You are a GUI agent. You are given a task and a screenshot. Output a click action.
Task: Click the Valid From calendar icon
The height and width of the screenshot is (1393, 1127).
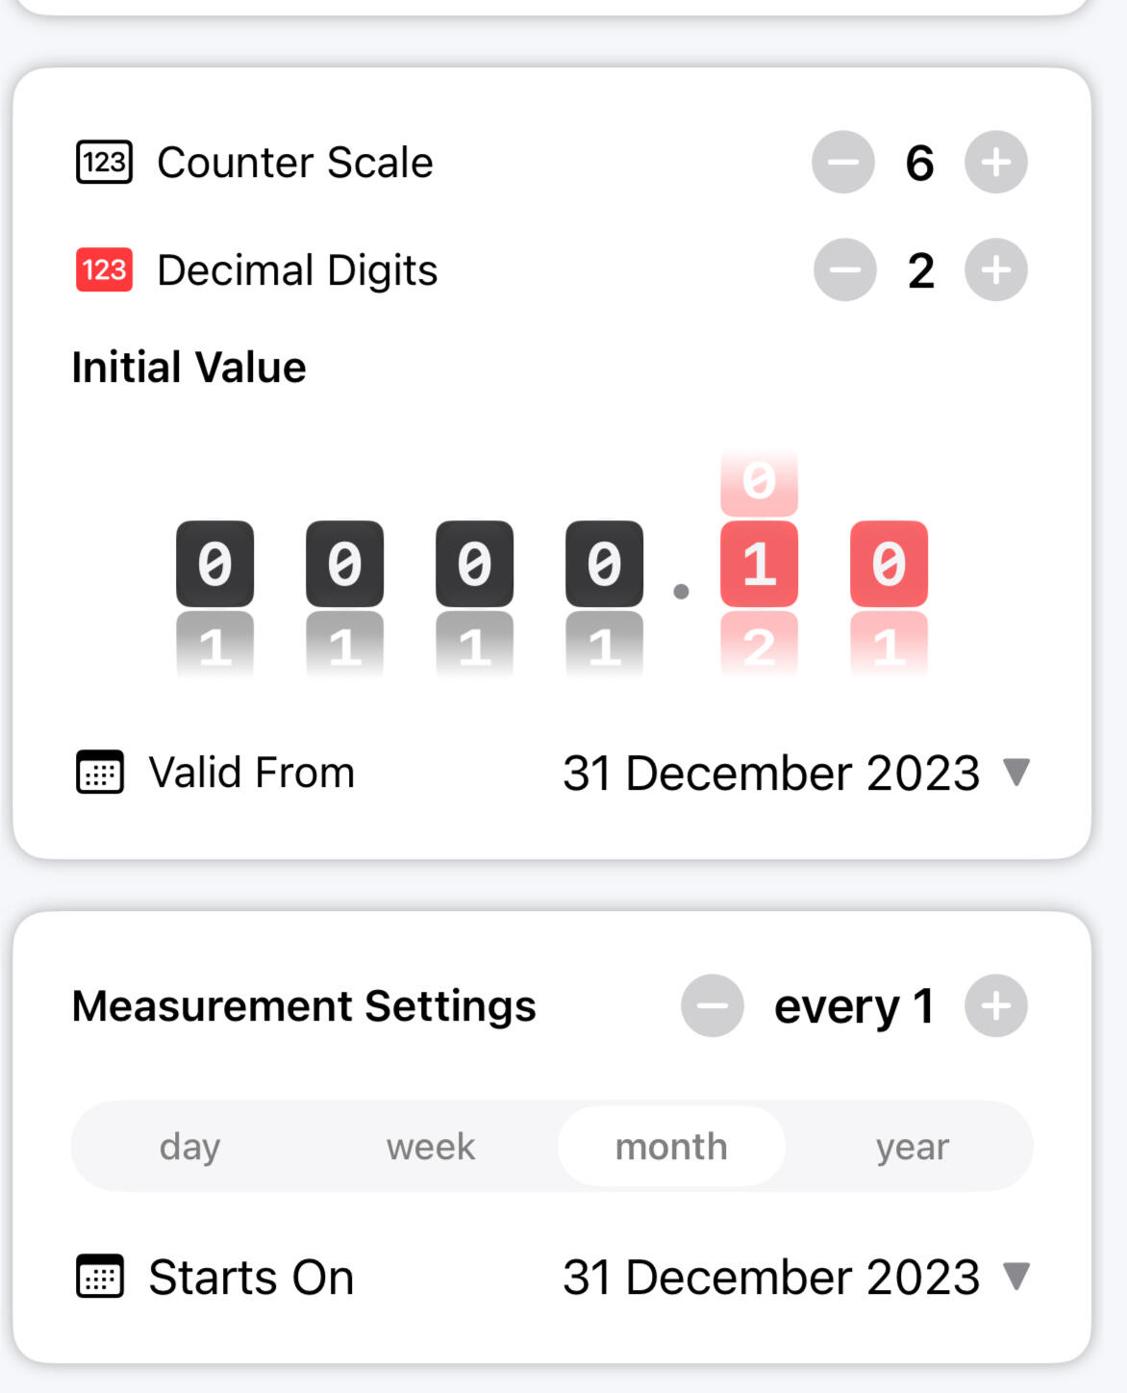pos(100,772)
